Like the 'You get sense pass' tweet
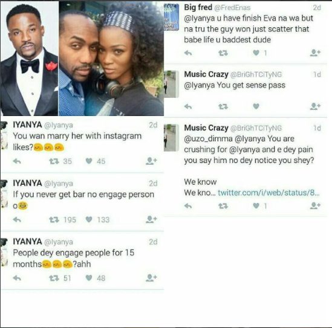Viewport: 332px width, 328px height. (x=256, y=106)
